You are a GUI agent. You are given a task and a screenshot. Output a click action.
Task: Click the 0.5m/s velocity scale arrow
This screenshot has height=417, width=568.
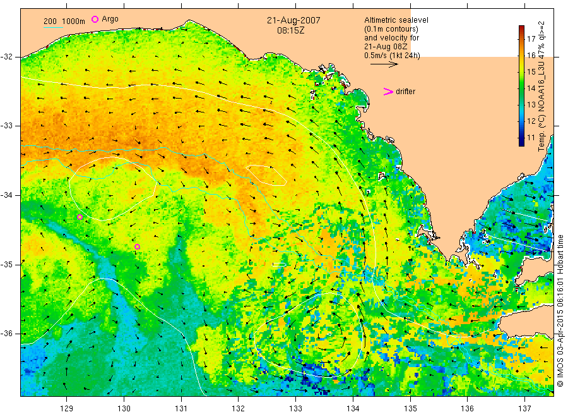click(x=384, y=64)
